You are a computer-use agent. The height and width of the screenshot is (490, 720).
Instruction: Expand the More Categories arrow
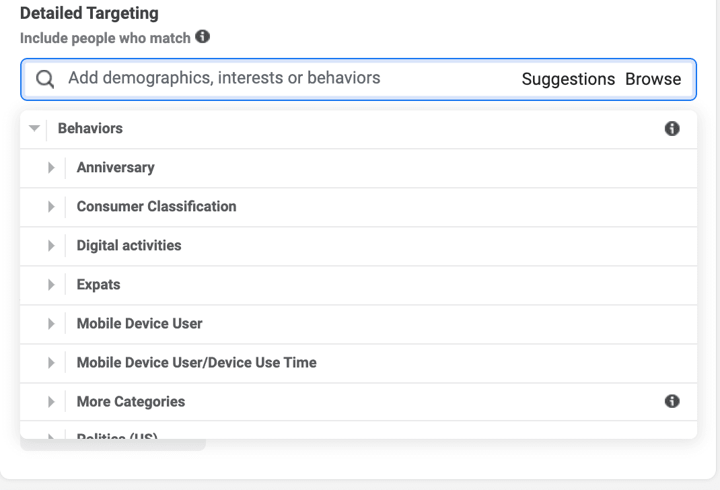click(51, 402)
